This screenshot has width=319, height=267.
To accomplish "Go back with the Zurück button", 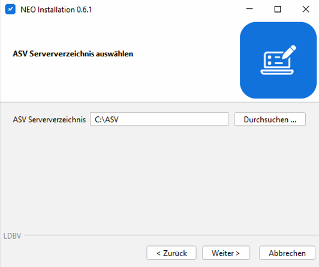I will click(171, 253).
